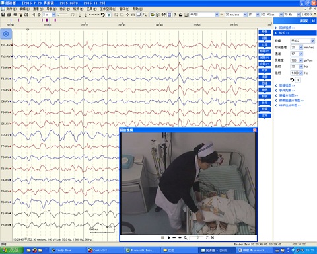Open the 工具 (Tools) menu
The width and height of the screenshot is (317, 254).
click(x=92, y=9)
